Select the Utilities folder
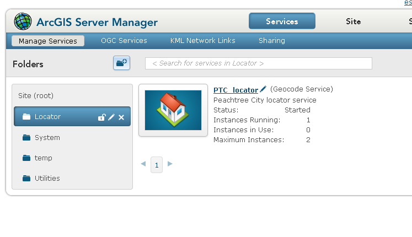 47,179
